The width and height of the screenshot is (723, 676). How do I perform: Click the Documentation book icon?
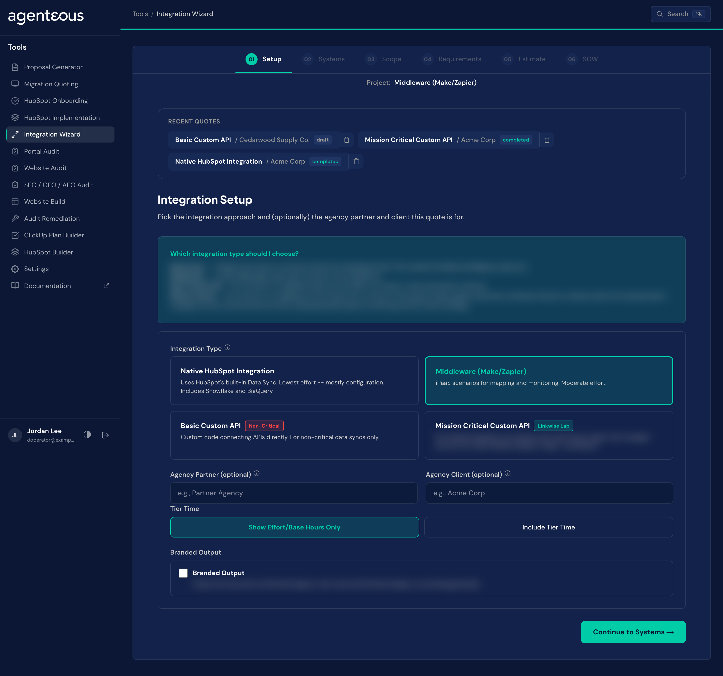15,286
